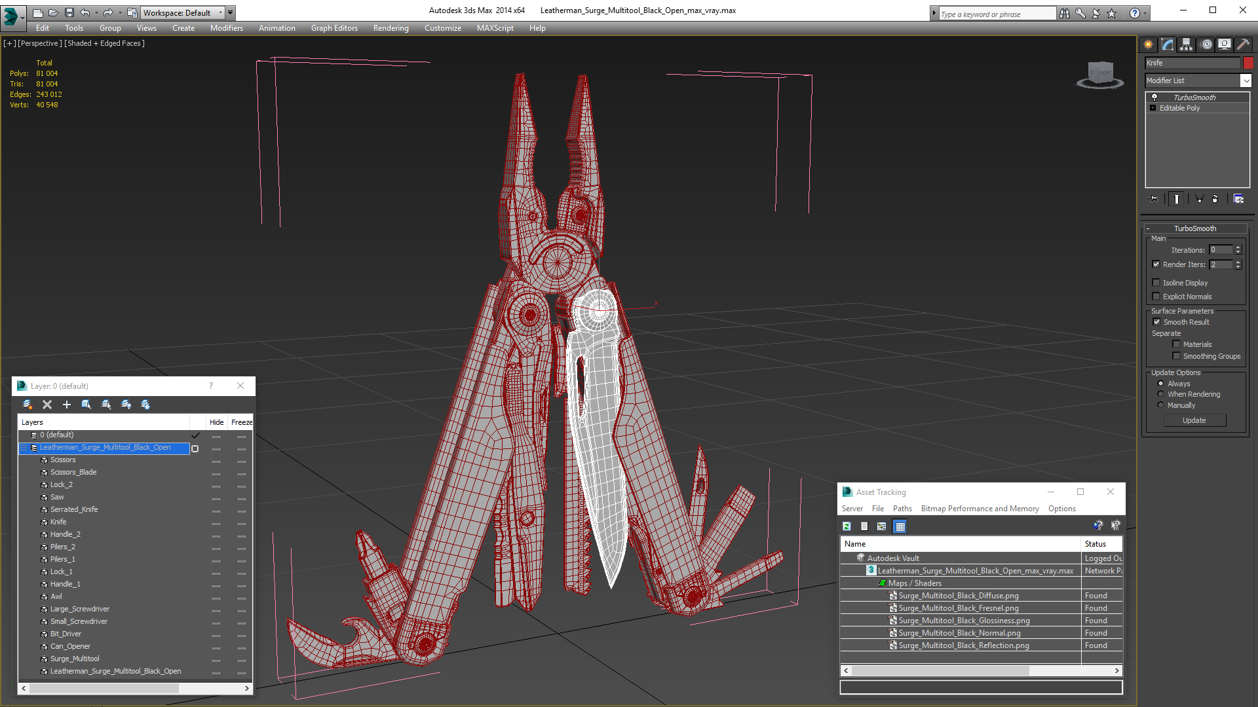
Task: Click the Shaded + Edged Faces viewport label
Action: pos(105,43)
